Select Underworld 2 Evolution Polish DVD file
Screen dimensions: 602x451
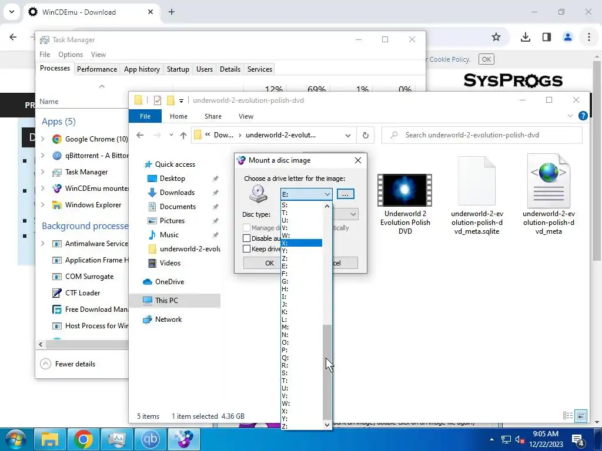tap(405, 204)
